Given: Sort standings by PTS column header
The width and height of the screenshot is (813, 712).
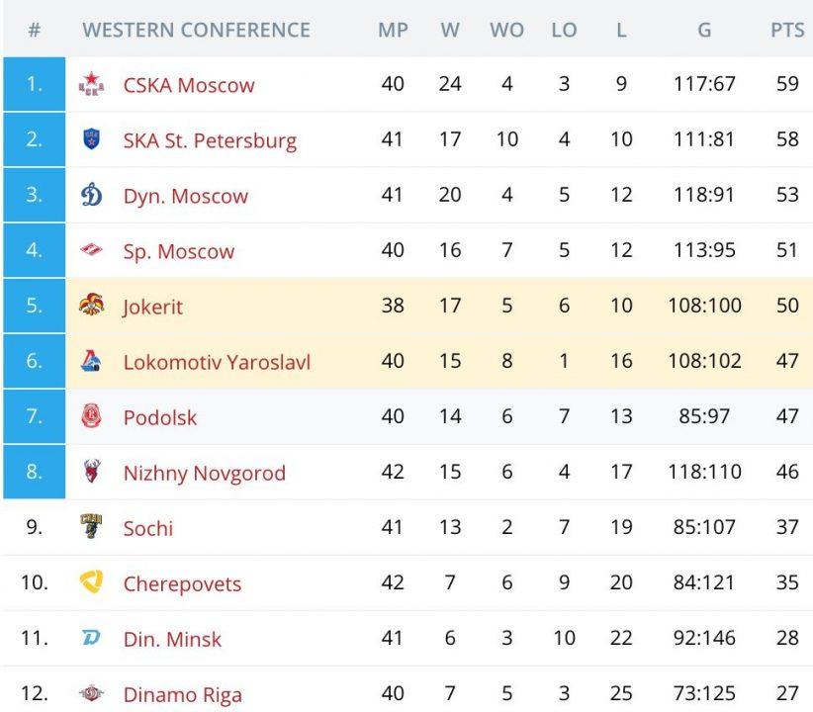Looking at the screenshot, I should [787, 30].
